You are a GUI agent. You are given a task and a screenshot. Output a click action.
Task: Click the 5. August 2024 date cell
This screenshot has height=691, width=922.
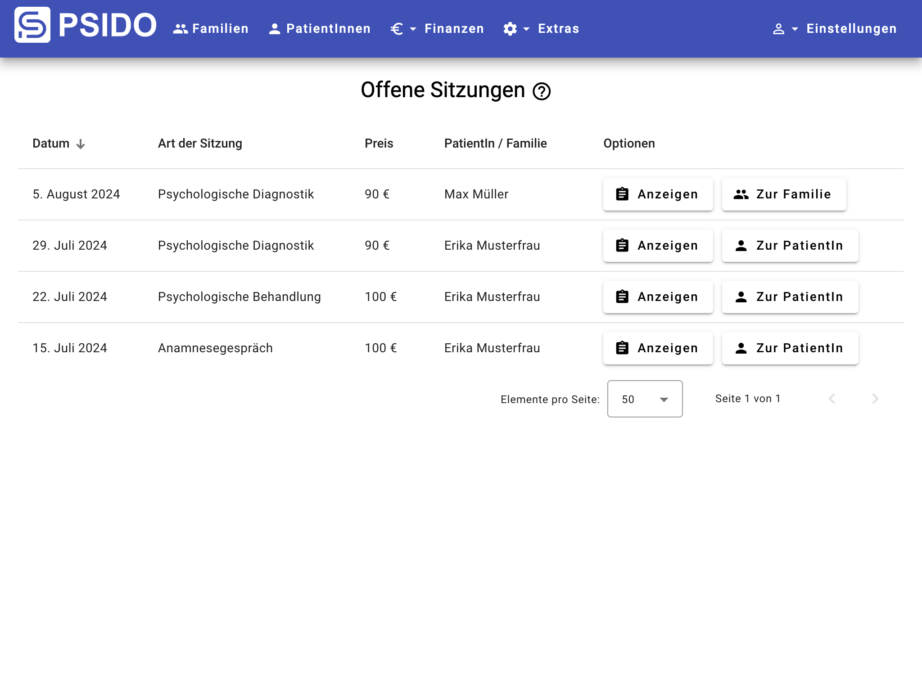76,194
